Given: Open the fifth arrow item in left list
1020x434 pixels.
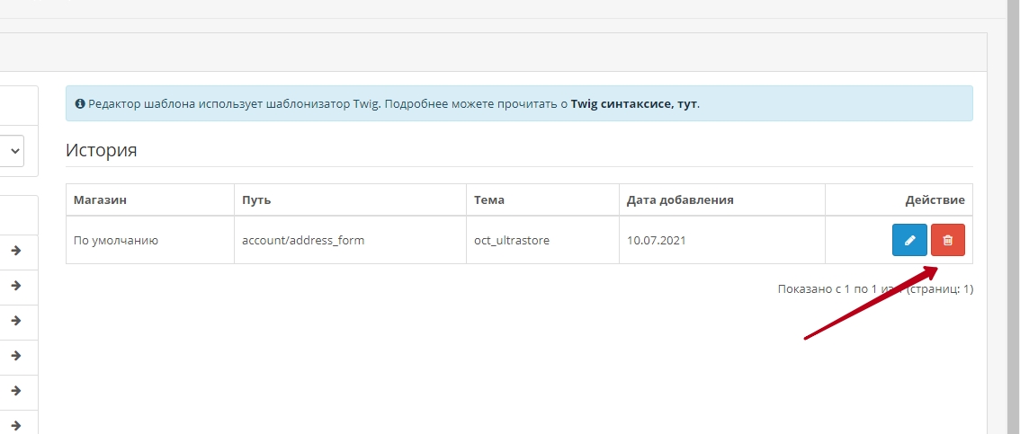Looking at the screenshot, I should [x=16, y=391].
